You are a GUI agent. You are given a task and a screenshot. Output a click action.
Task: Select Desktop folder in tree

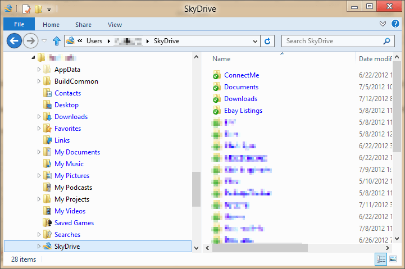click(66, 105)
